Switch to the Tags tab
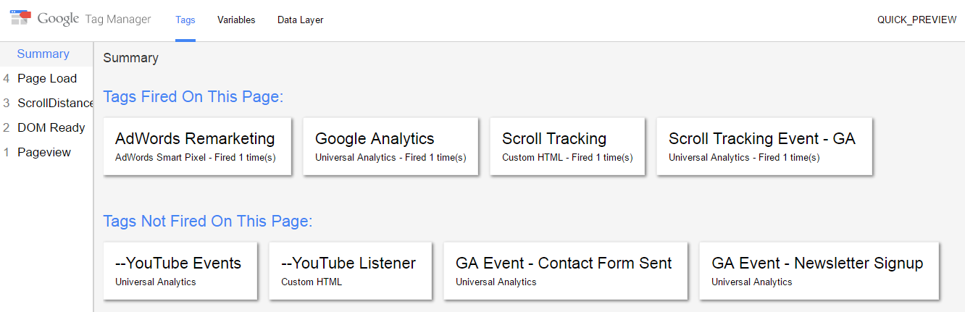 click(185, 20)
